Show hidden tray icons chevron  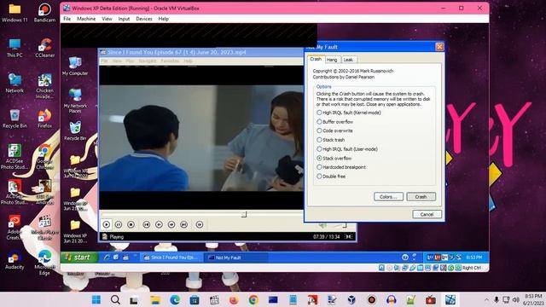[x=486, y=299]
